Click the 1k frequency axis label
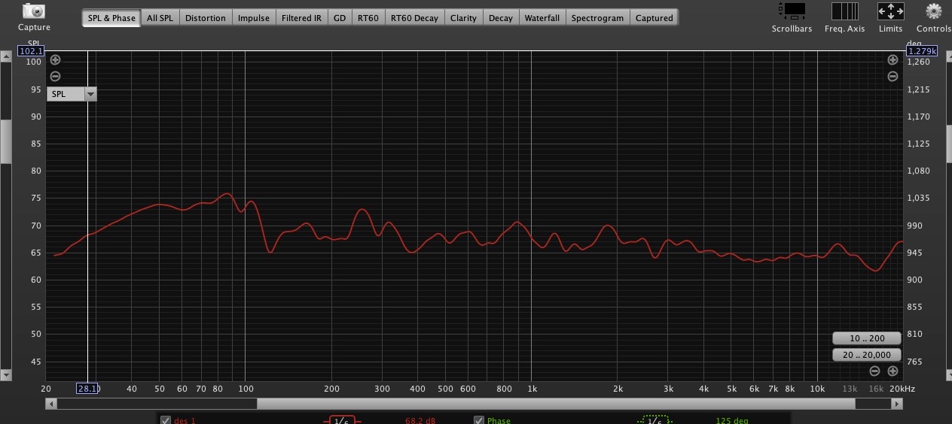 (532, 389)
